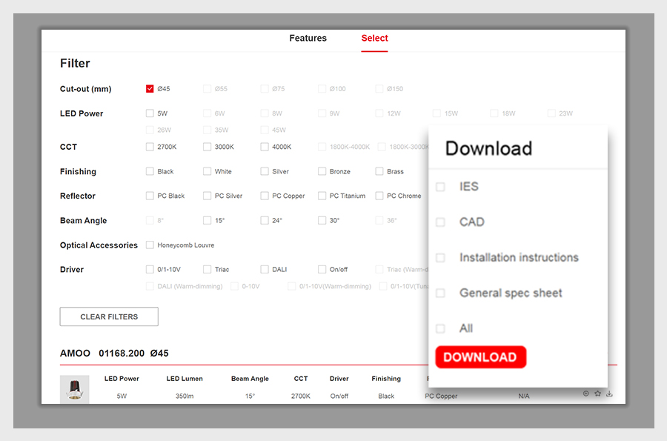Check the Black finishing option

(150, 171)
